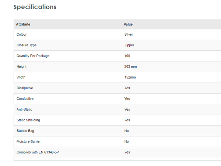The height and width of the screenshot is (166, 221).
Task: Select the Colour attribute label
Action: click(22, 35)
